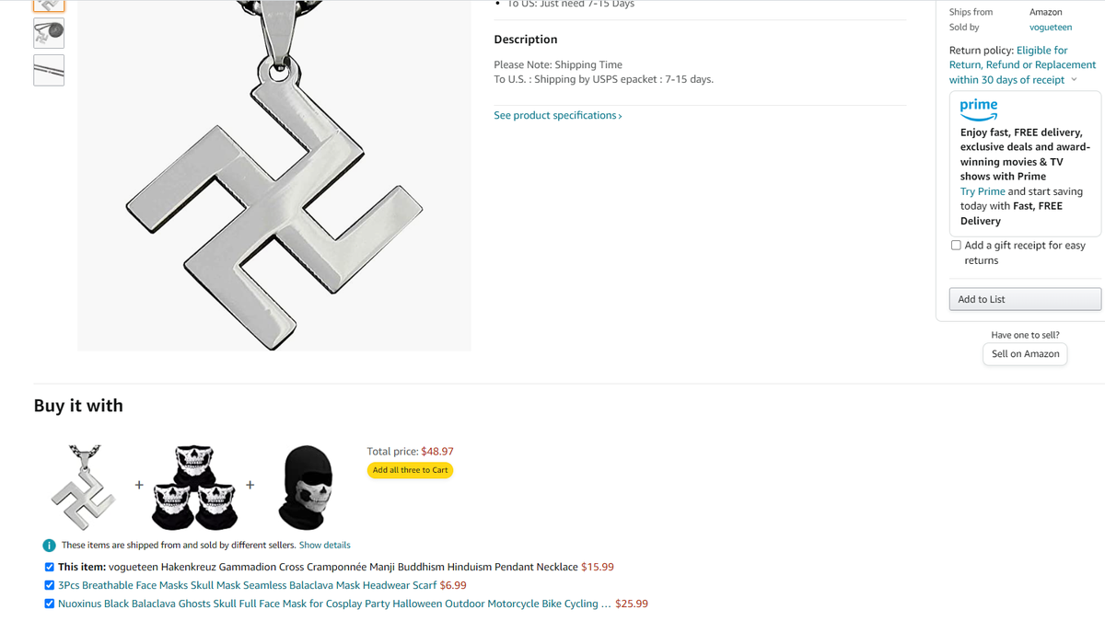The image size is (1105, 621).
Task: Uncheck the Nuoxinus Black Balaclava checkbox
Action: pos(50,604)
